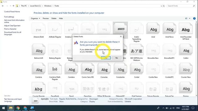Go back using the back arrow
The height and width of the screenshot is (111, 198).
pyautogui.click(x=3, y=6)
